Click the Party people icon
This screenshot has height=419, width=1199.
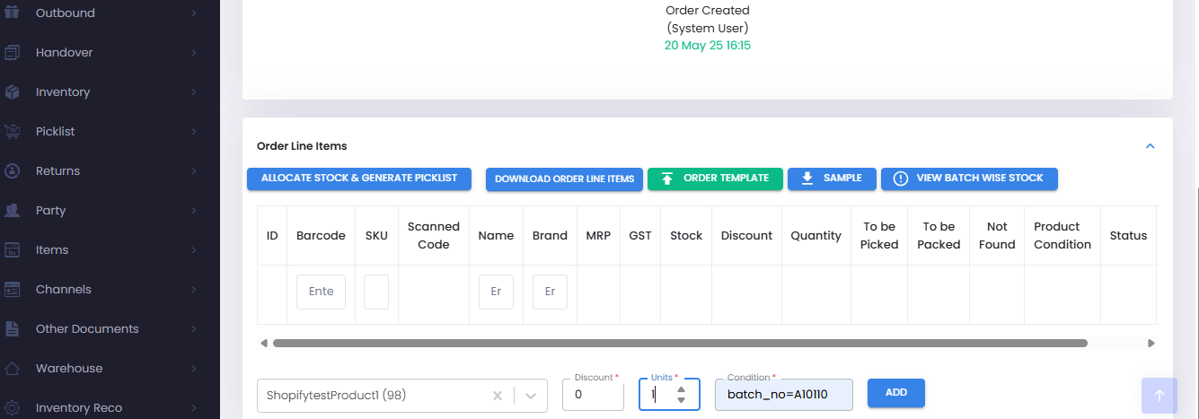point(13,211)
